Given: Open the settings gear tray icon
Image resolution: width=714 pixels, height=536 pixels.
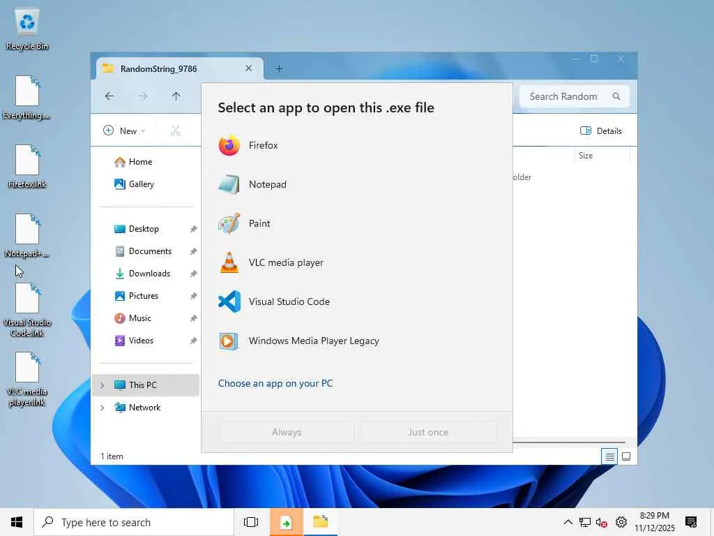Looking at the screenshot, I should (x=621, y=522).
